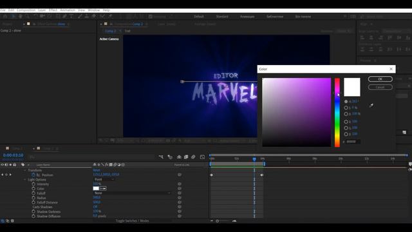
Task: Select the G green radio button
Action: pyautogui.click(x=346, y=128)
